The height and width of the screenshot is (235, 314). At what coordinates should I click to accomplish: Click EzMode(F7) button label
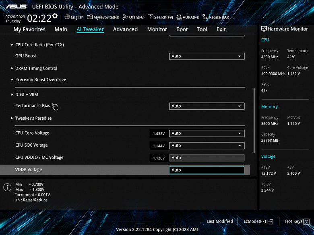pos(255,221)
